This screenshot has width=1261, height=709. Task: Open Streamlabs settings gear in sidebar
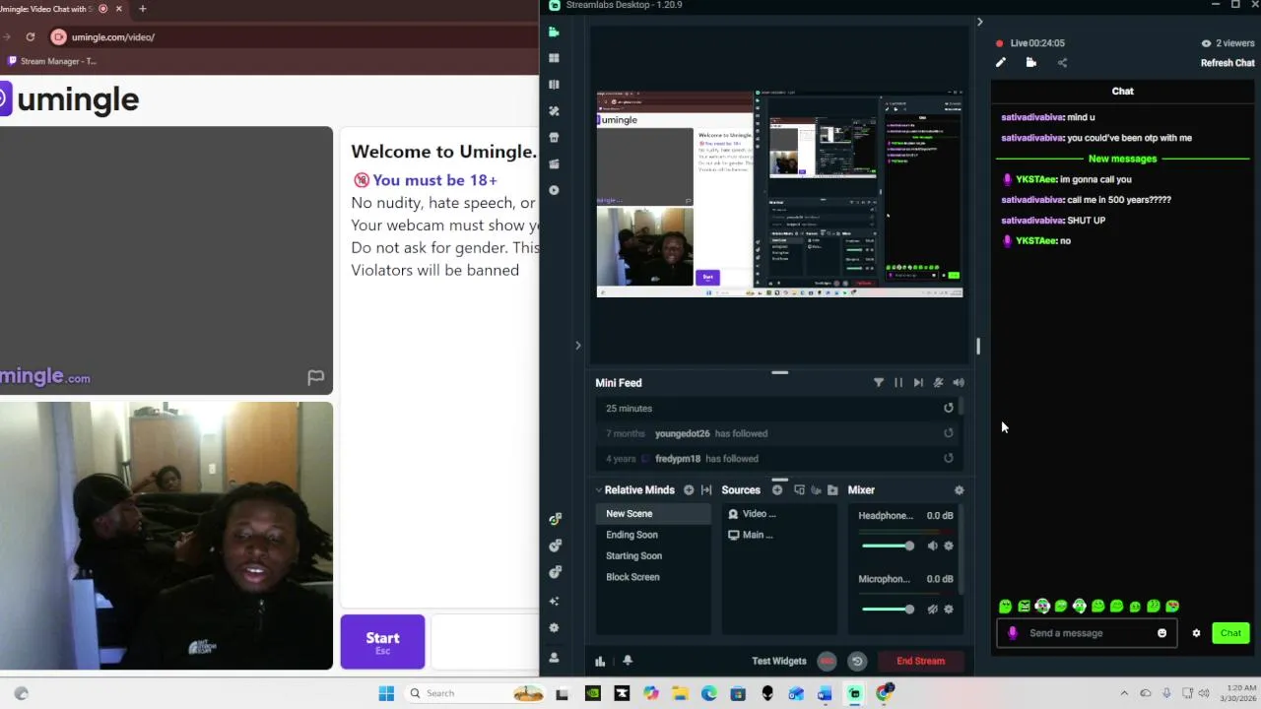click(554, 627)
